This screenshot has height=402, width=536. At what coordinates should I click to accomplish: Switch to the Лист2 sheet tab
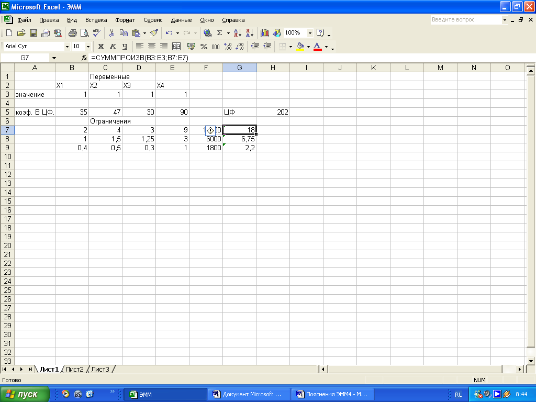(74, 370)
